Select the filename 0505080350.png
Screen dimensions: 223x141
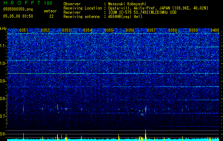coord(18,10)
